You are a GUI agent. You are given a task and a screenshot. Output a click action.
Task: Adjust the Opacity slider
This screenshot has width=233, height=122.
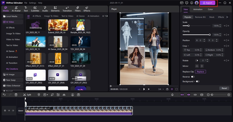pos(196,35)
